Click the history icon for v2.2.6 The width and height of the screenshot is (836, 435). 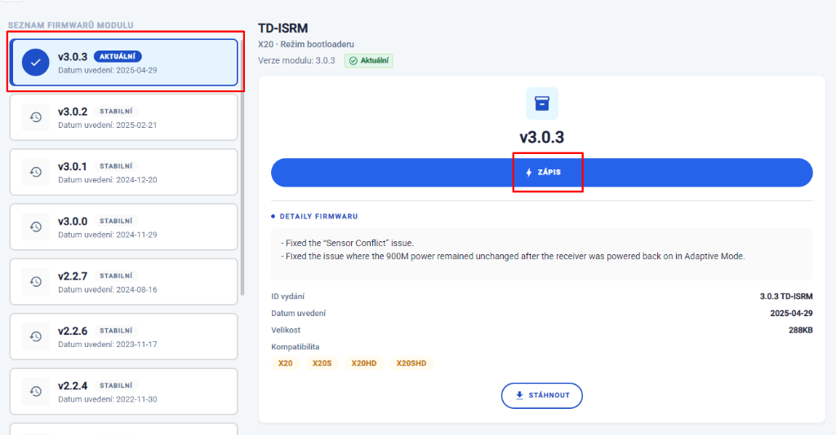click(36, 336)
